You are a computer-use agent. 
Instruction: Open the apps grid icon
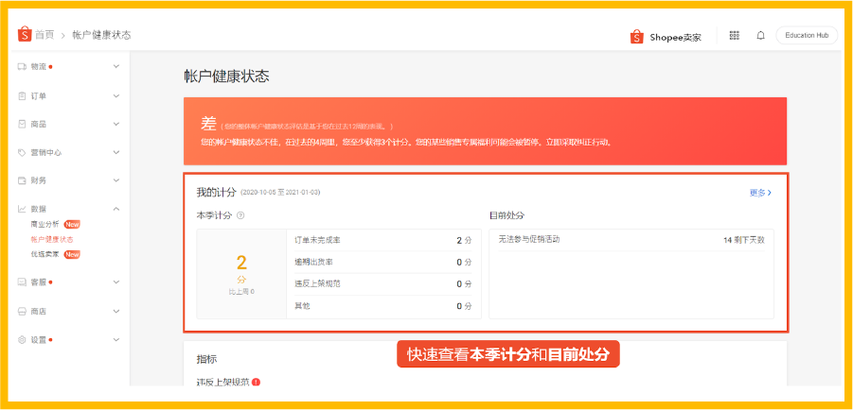coord(735,35)
